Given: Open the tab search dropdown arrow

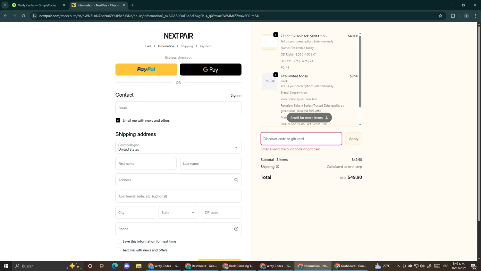Looking at the screenshot, I should coord(5,5).
